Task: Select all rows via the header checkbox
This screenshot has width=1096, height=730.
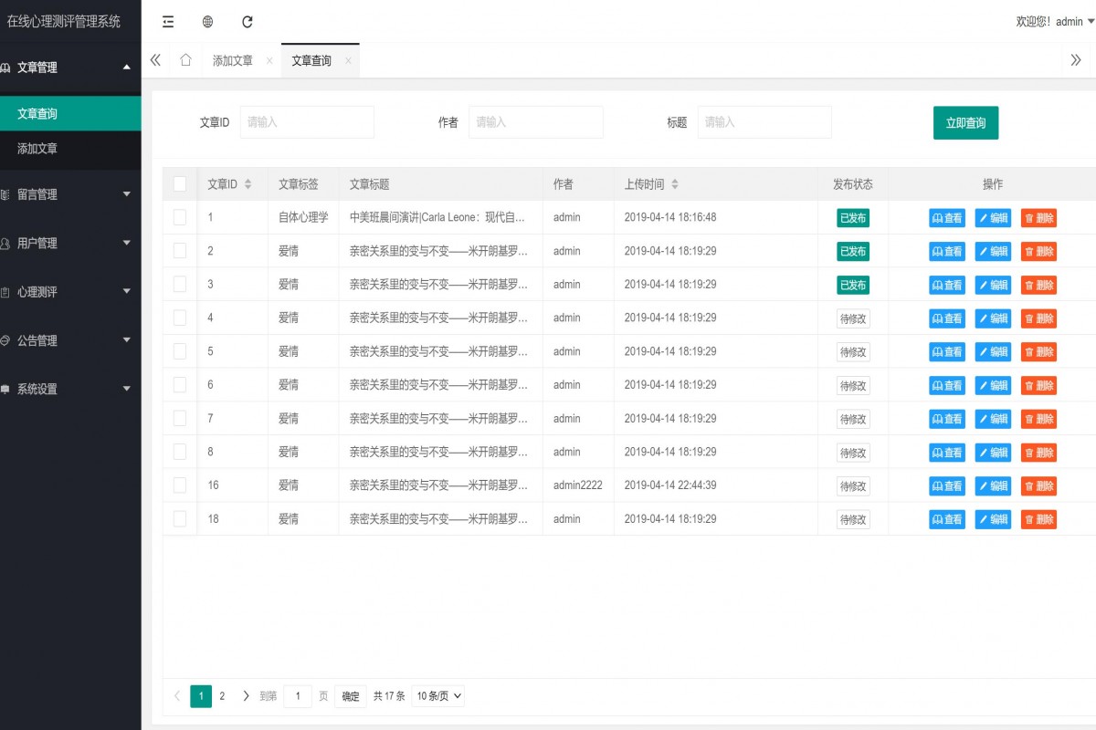Action: (x=179, y=183)
